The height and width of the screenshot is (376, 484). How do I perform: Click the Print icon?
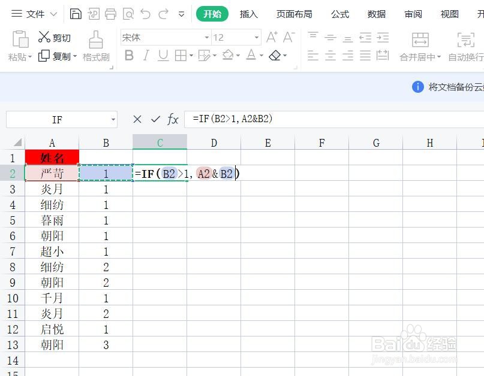[x=110, y=13]
